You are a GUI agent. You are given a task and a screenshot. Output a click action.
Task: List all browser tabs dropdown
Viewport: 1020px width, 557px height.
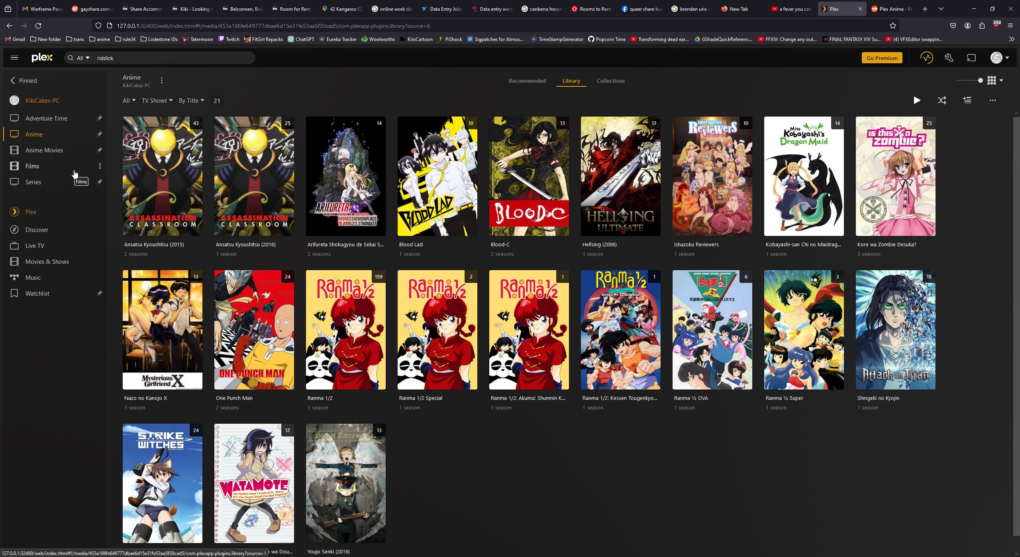(941, 9)
